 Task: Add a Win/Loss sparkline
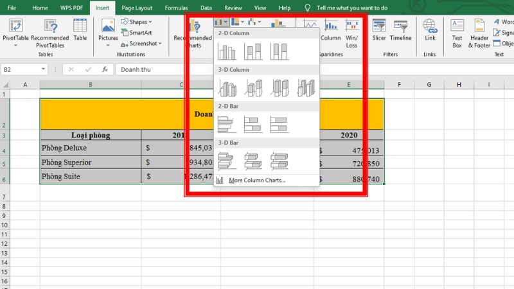coord(351,32)
